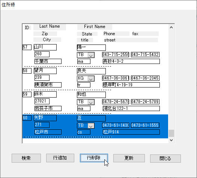The height and width of the screenshot is (178, 197).
Task: Click phone field 043-715-2556
Action: tap(116, 55)
